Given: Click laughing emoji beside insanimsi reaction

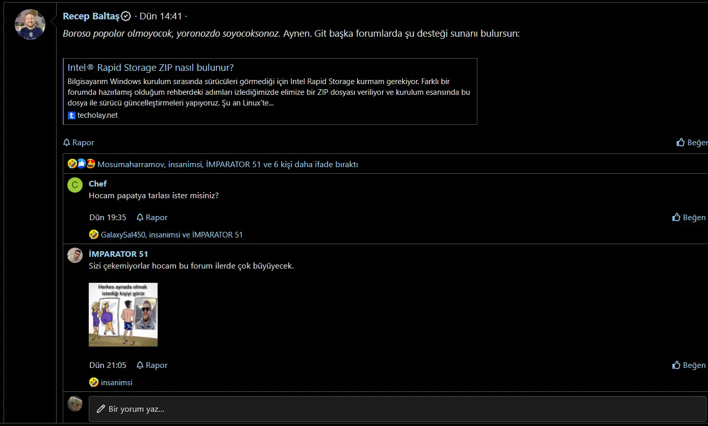Looking at the screenshot, I should 94,382.
